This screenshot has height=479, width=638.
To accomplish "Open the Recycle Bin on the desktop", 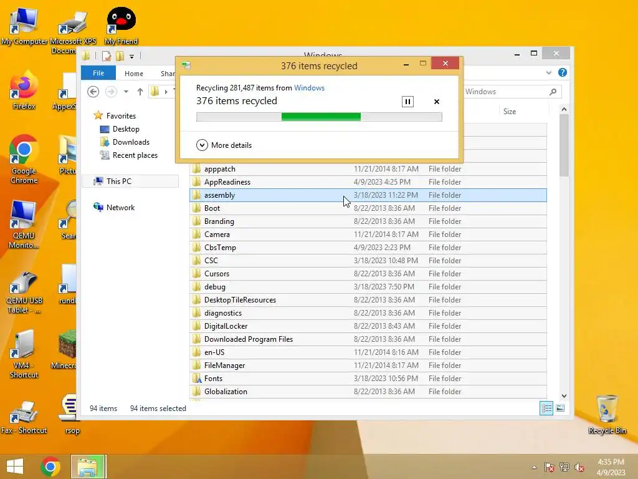I will pyautogui.click(x=607, y=414).
